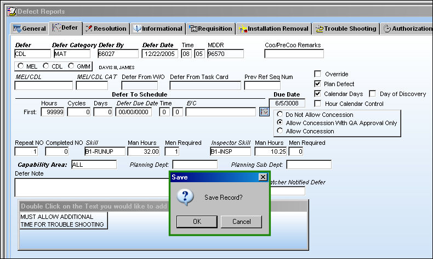The height and width of the screenshot is (259, 433).
Task: Confirm save with the OK button
Action: coord(197,222)
